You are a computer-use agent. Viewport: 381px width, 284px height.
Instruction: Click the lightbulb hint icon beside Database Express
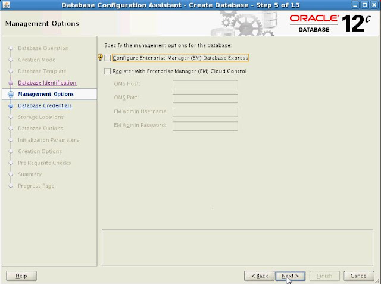pyautogui.click(x=100, y=57)
